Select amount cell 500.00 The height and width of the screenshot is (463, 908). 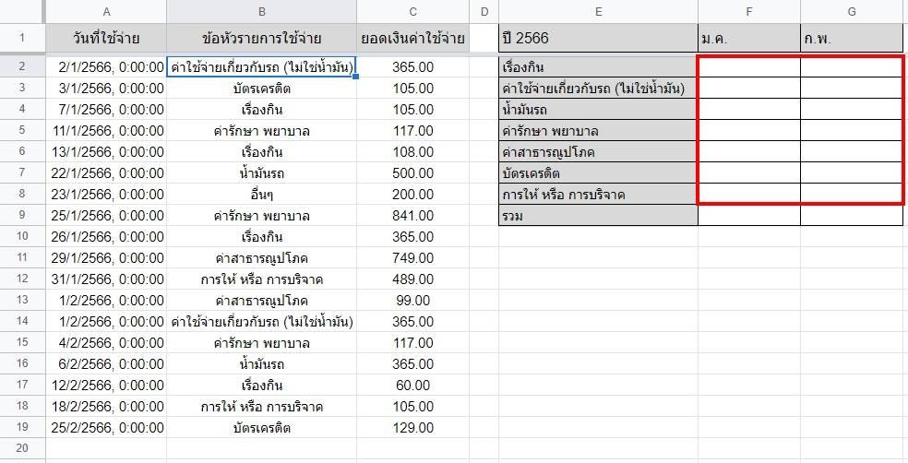(412, 173)
